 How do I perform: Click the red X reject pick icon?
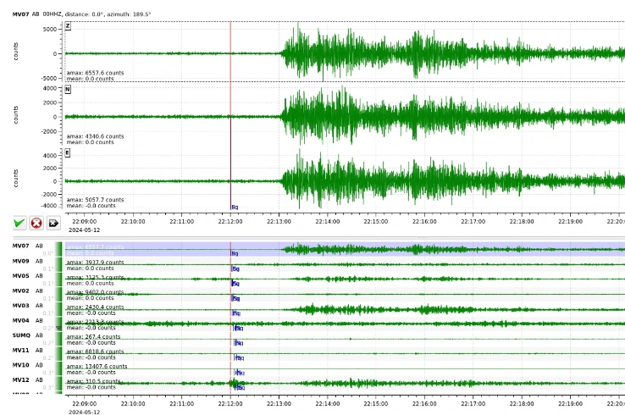(x=36, y=224)
